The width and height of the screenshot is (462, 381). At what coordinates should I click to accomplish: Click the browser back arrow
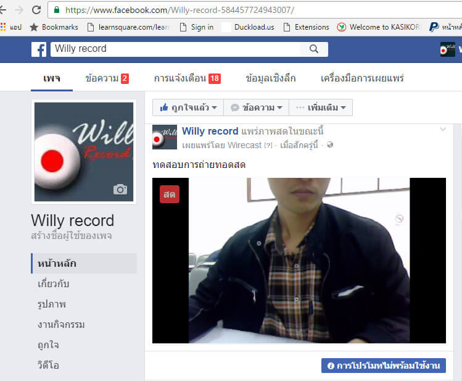click(x=2, y=10)
